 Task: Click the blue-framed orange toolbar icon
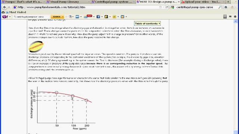coord(122,17)
